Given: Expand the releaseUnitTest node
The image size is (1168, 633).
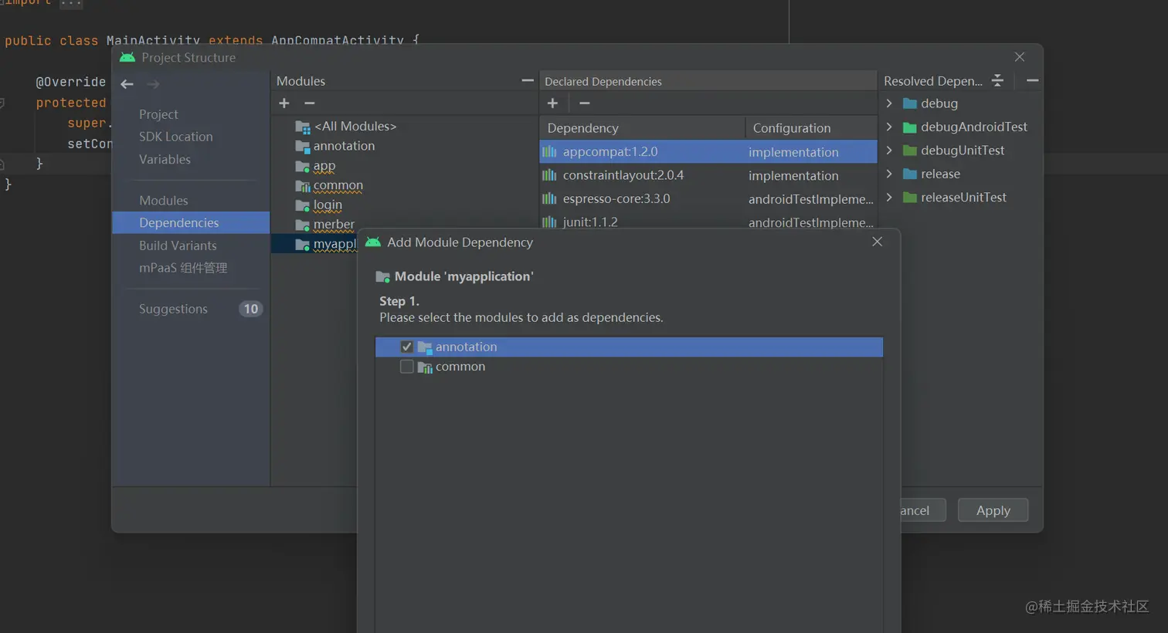Looking at the screenshot, I should 889,198.
